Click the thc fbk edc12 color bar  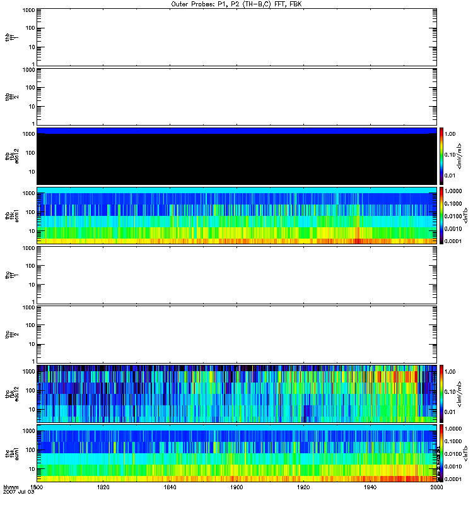pos(441,394)
